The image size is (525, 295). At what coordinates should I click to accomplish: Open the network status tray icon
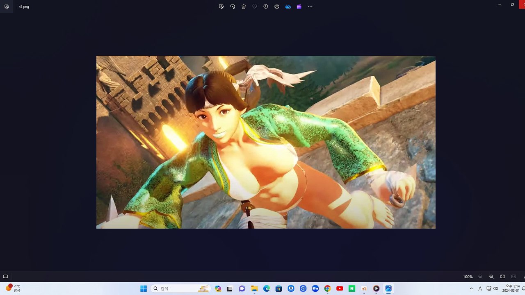(x=489, y=288)
